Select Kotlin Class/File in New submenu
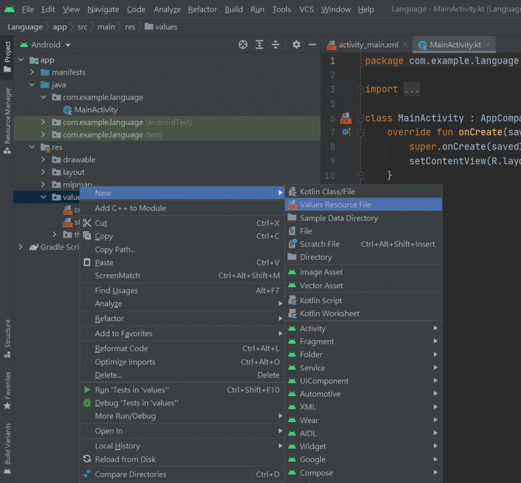This screenshot has width=521, height=483. click(363, 192)
